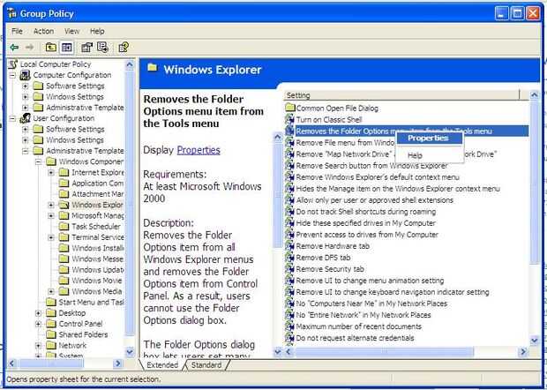Click the Task Scheduler folder icon
This screenshot has width=547, height=390.
coord(64,227)
